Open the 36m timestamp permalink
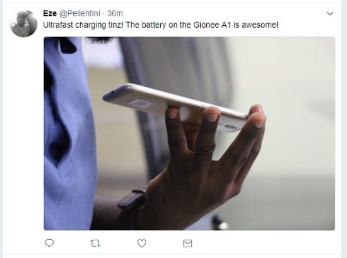The height and width of the screenshot is (258, 347). (x=115, y=13)
